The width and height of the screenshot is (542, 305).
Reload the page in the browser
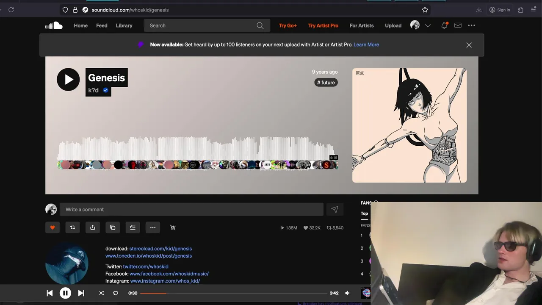(x=11, y=10)
